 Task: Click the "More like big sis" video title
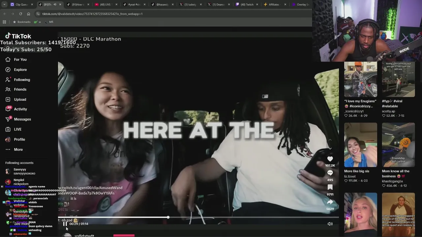[x=357, y=171]
